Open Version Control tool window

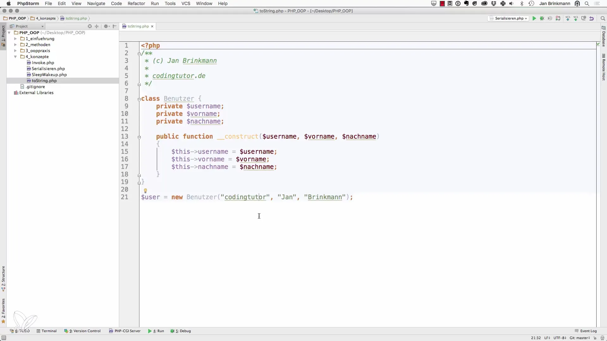click(82, 331)
